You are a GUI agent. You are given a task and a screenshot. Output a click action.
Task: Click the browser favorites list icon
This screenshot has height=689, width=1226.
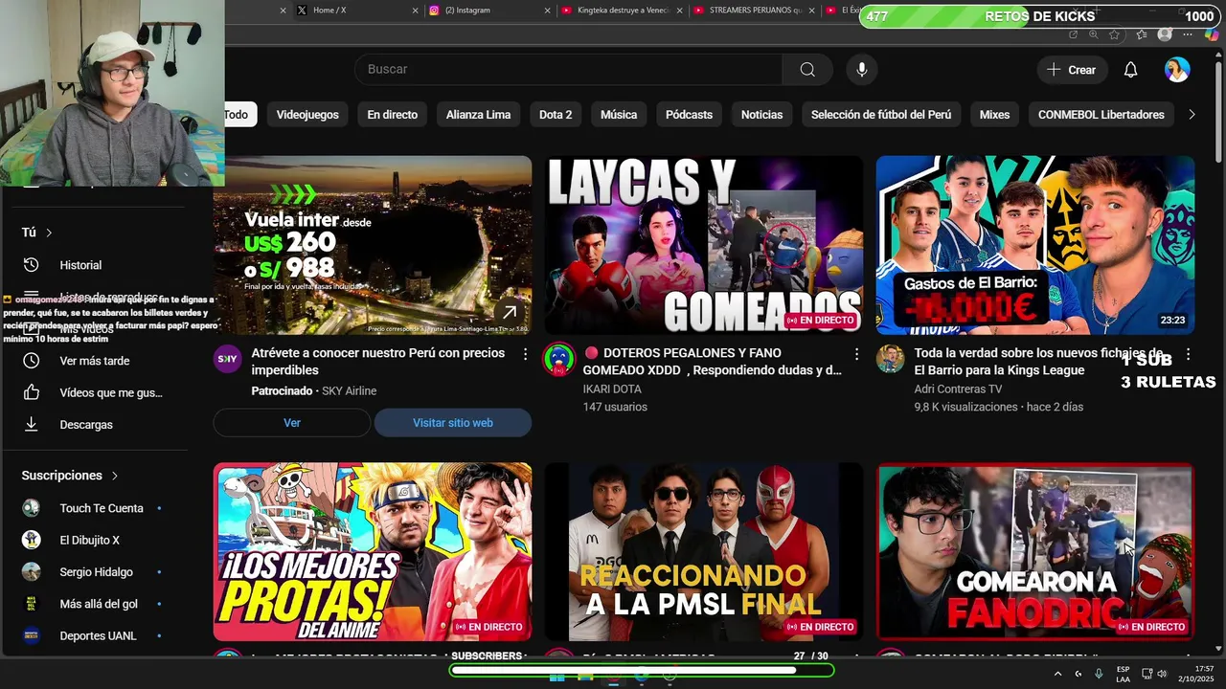tap(1142, 34)
